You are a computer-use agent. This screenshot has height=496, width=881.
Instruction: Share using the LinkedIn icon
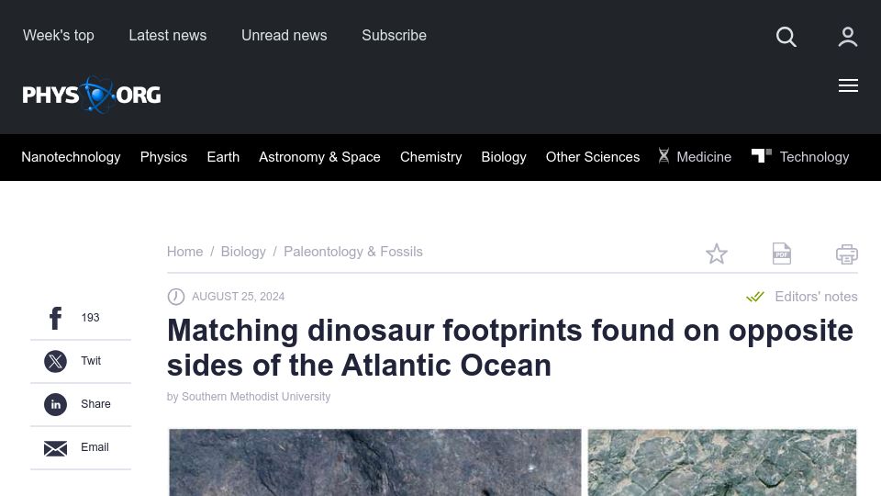(56, 404)
